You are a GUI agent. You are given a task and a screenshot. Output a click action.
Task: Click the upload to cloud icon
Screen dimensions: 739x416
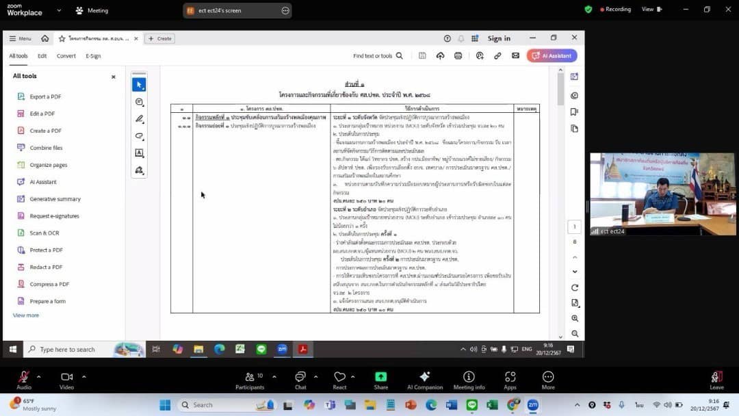pyautogui.click(x=440, y=56)
